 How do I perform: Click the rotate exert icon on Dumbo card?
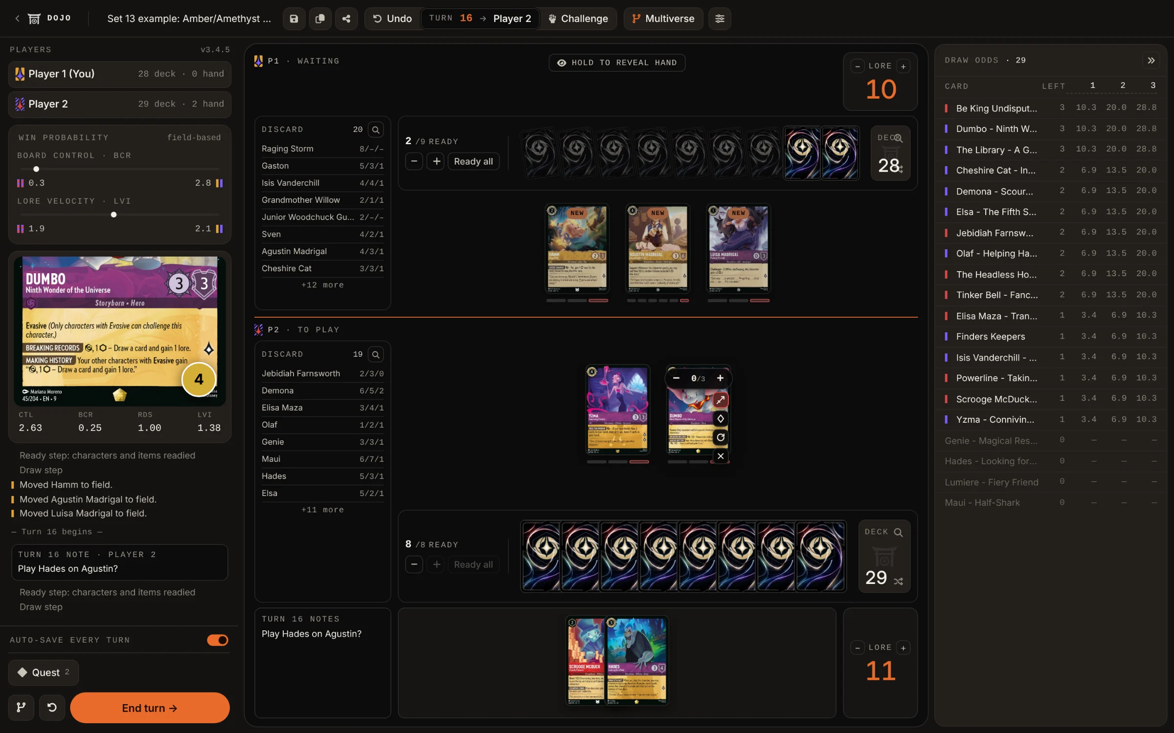point(721,437)
